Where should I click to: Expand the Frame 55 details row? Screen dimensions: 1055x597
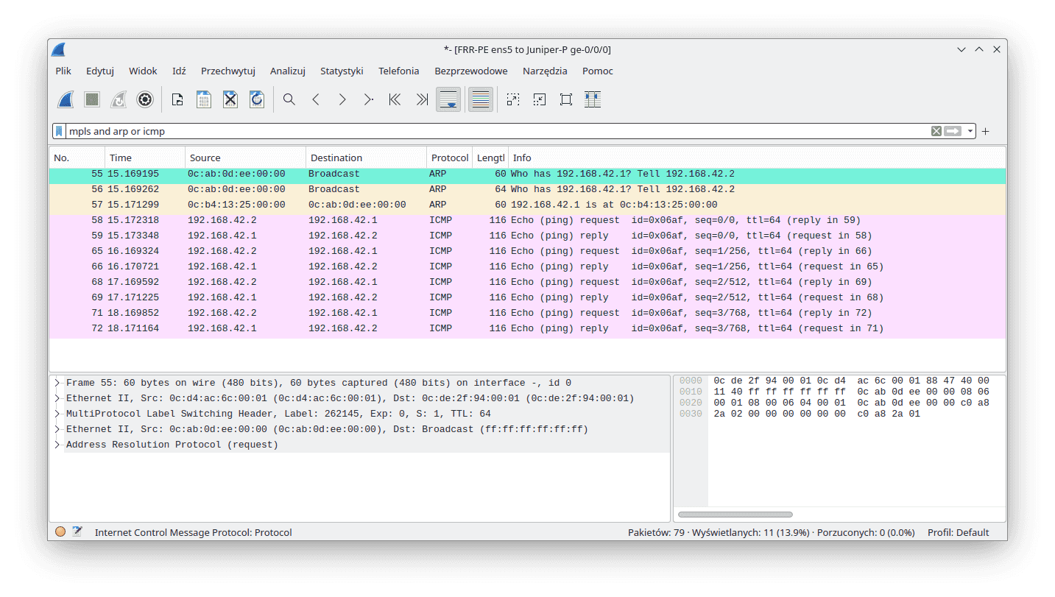pyautogui.click(x=56, y=382)
